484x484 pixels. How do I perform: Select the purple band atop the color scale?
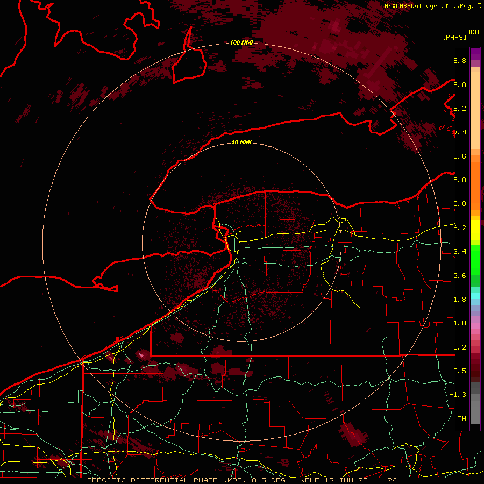(475, 54)
